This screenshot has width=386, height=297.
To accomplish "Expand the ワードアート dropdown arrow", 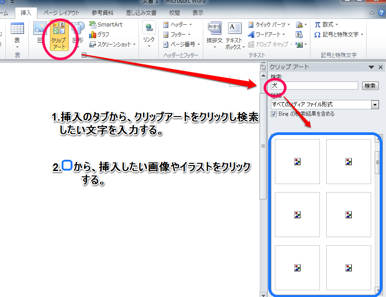I will (x=284, y=35).
